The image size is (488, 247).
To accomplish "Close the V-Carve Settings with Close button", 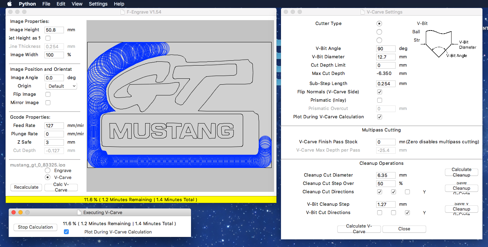I will coord(404,229).
